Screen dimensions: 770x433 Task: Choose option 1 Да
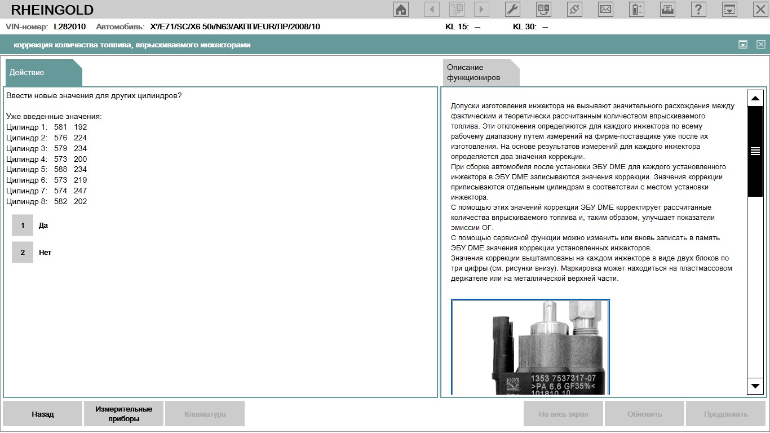coord(23,226)
